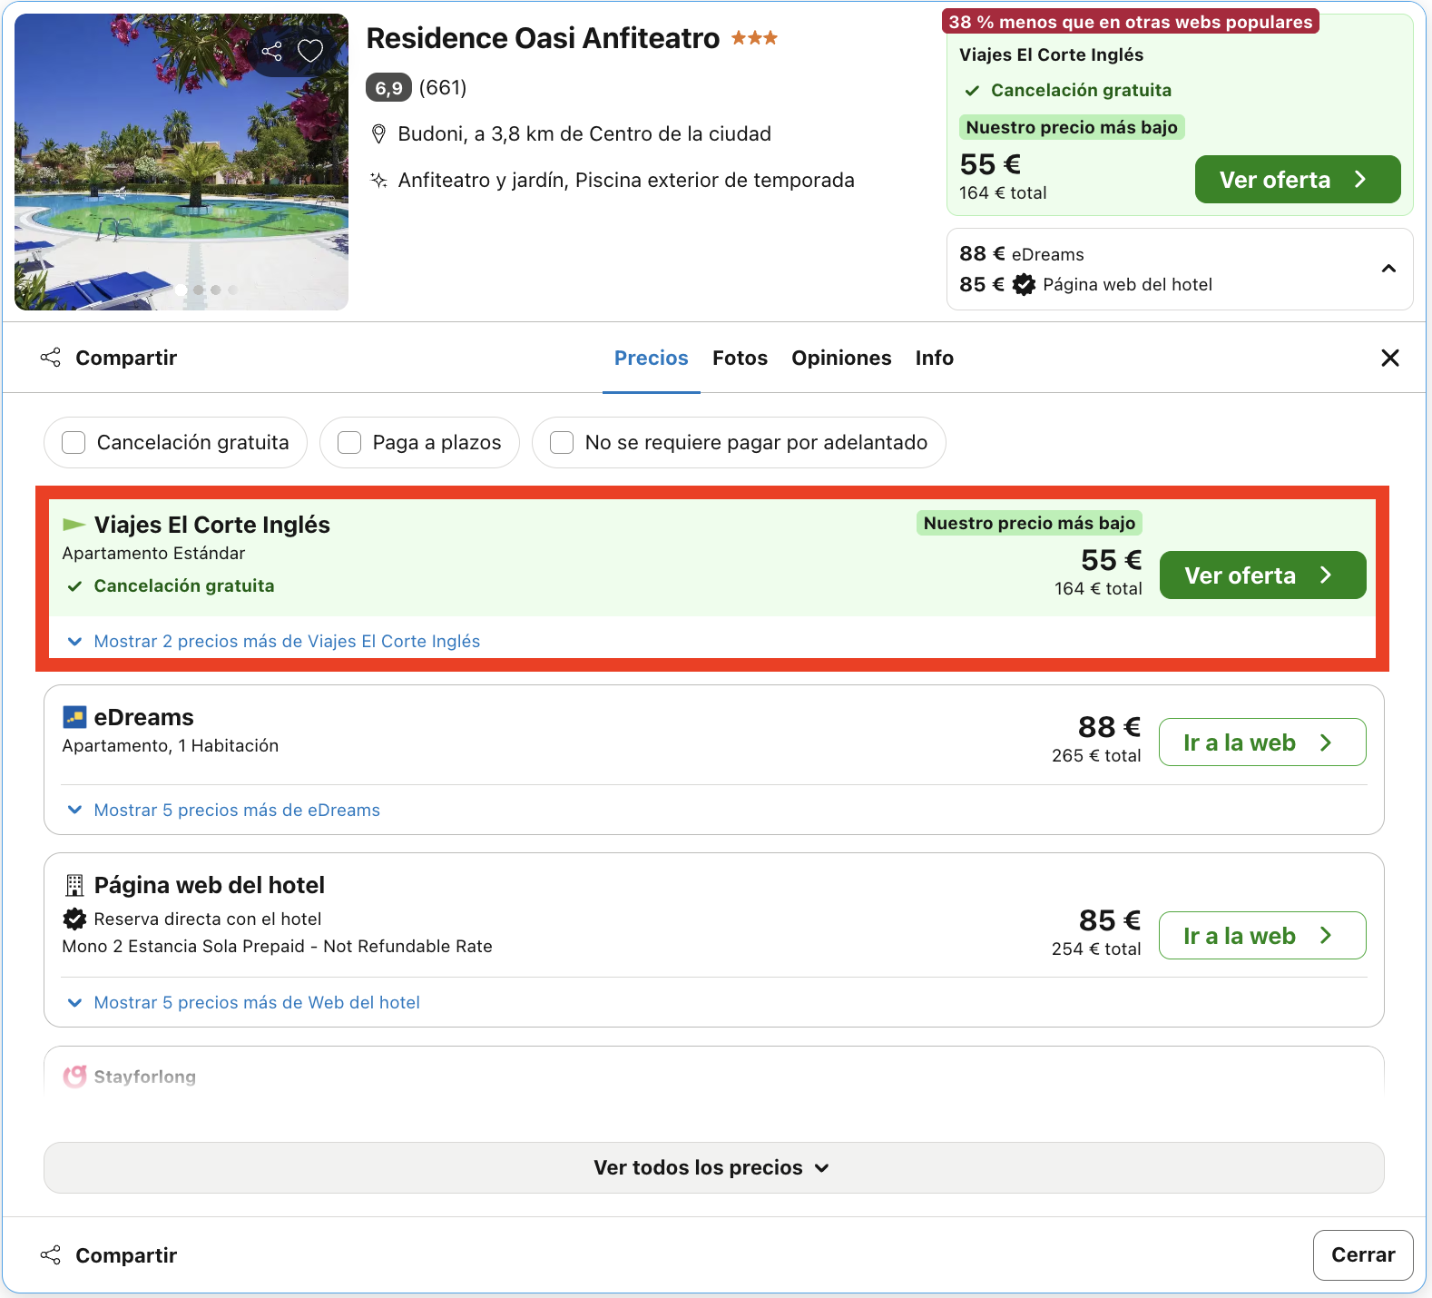This screenshot has height=1298, width=1432.
Task: Click the share icon beside top Compartir
Action: [x=51, y=358]
